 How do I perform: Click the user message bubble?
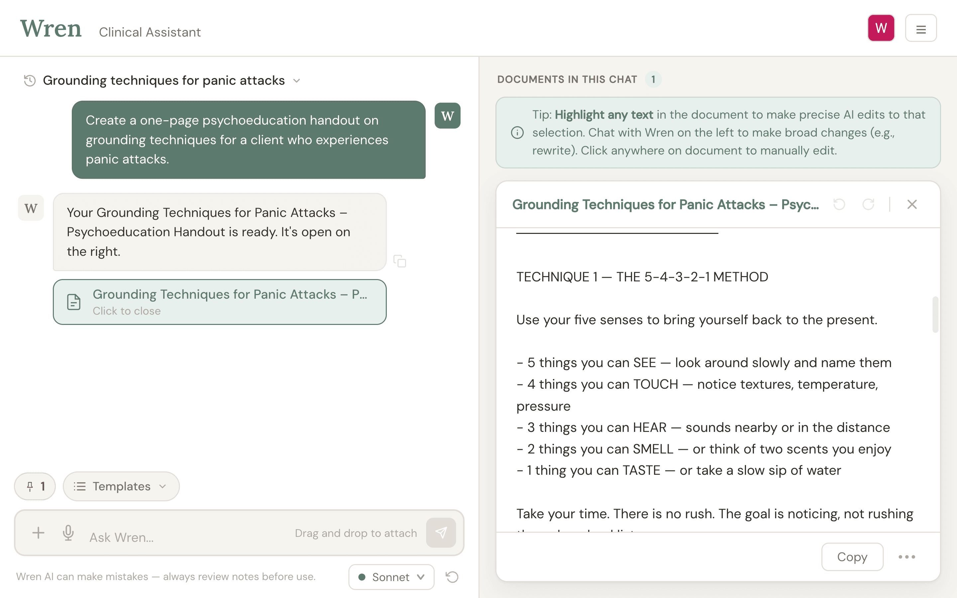pyautogui.click(x=248, y=140)
